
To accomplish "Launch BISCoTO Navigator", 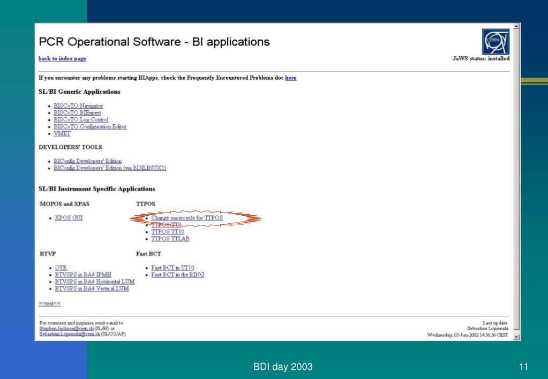I will pos(78,105).
